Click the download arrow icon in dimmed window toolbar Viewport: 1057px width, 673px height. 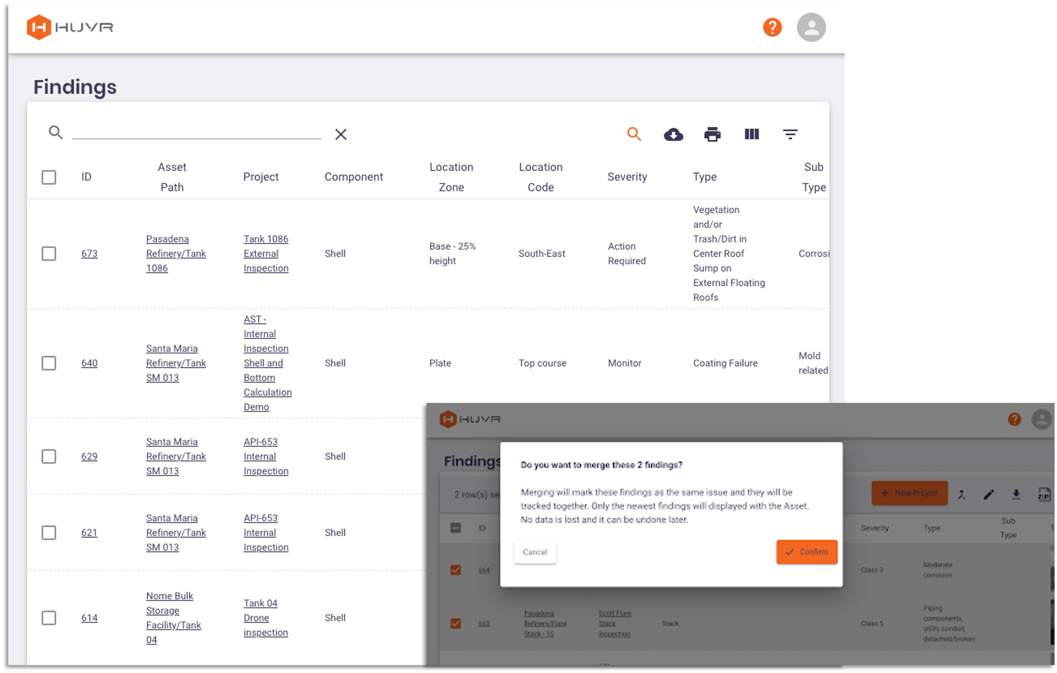pos(1016,495)
